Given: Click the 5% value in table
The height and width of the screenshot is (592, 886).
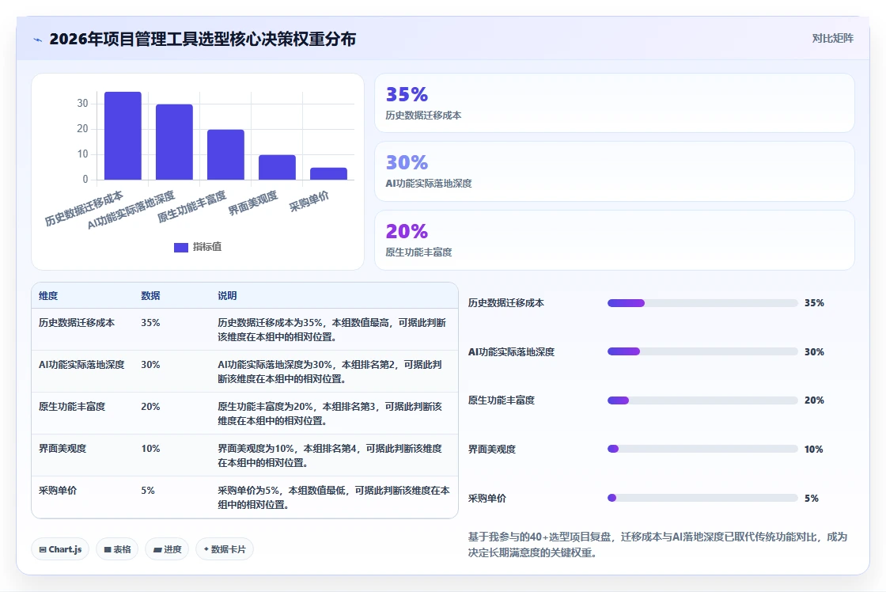Looking at the screenshot, I should tap(148, 490).
